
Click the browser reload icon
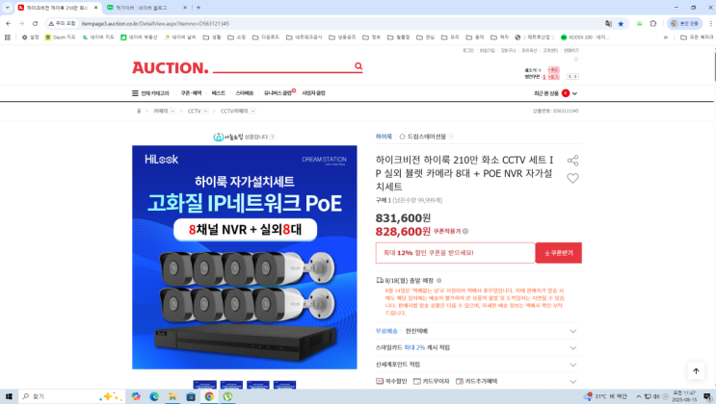pyautogui.click(x=35, y=23)
